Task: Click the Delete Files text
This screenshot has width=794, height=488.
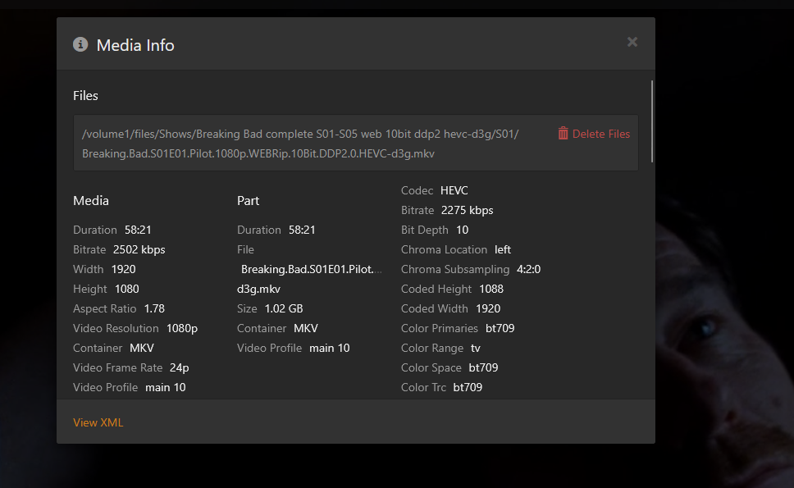Action: click(x=600, y=134)
